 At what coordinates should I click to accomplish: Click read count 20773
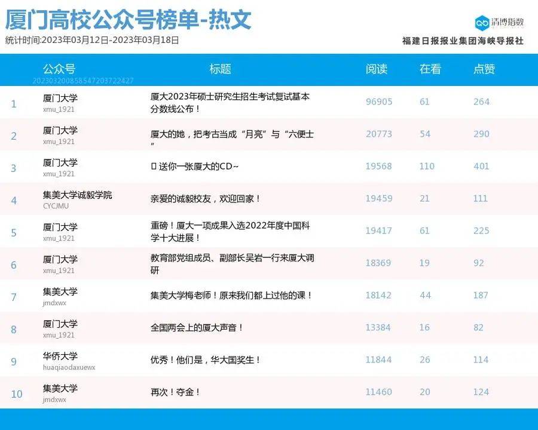pos(379,134)
